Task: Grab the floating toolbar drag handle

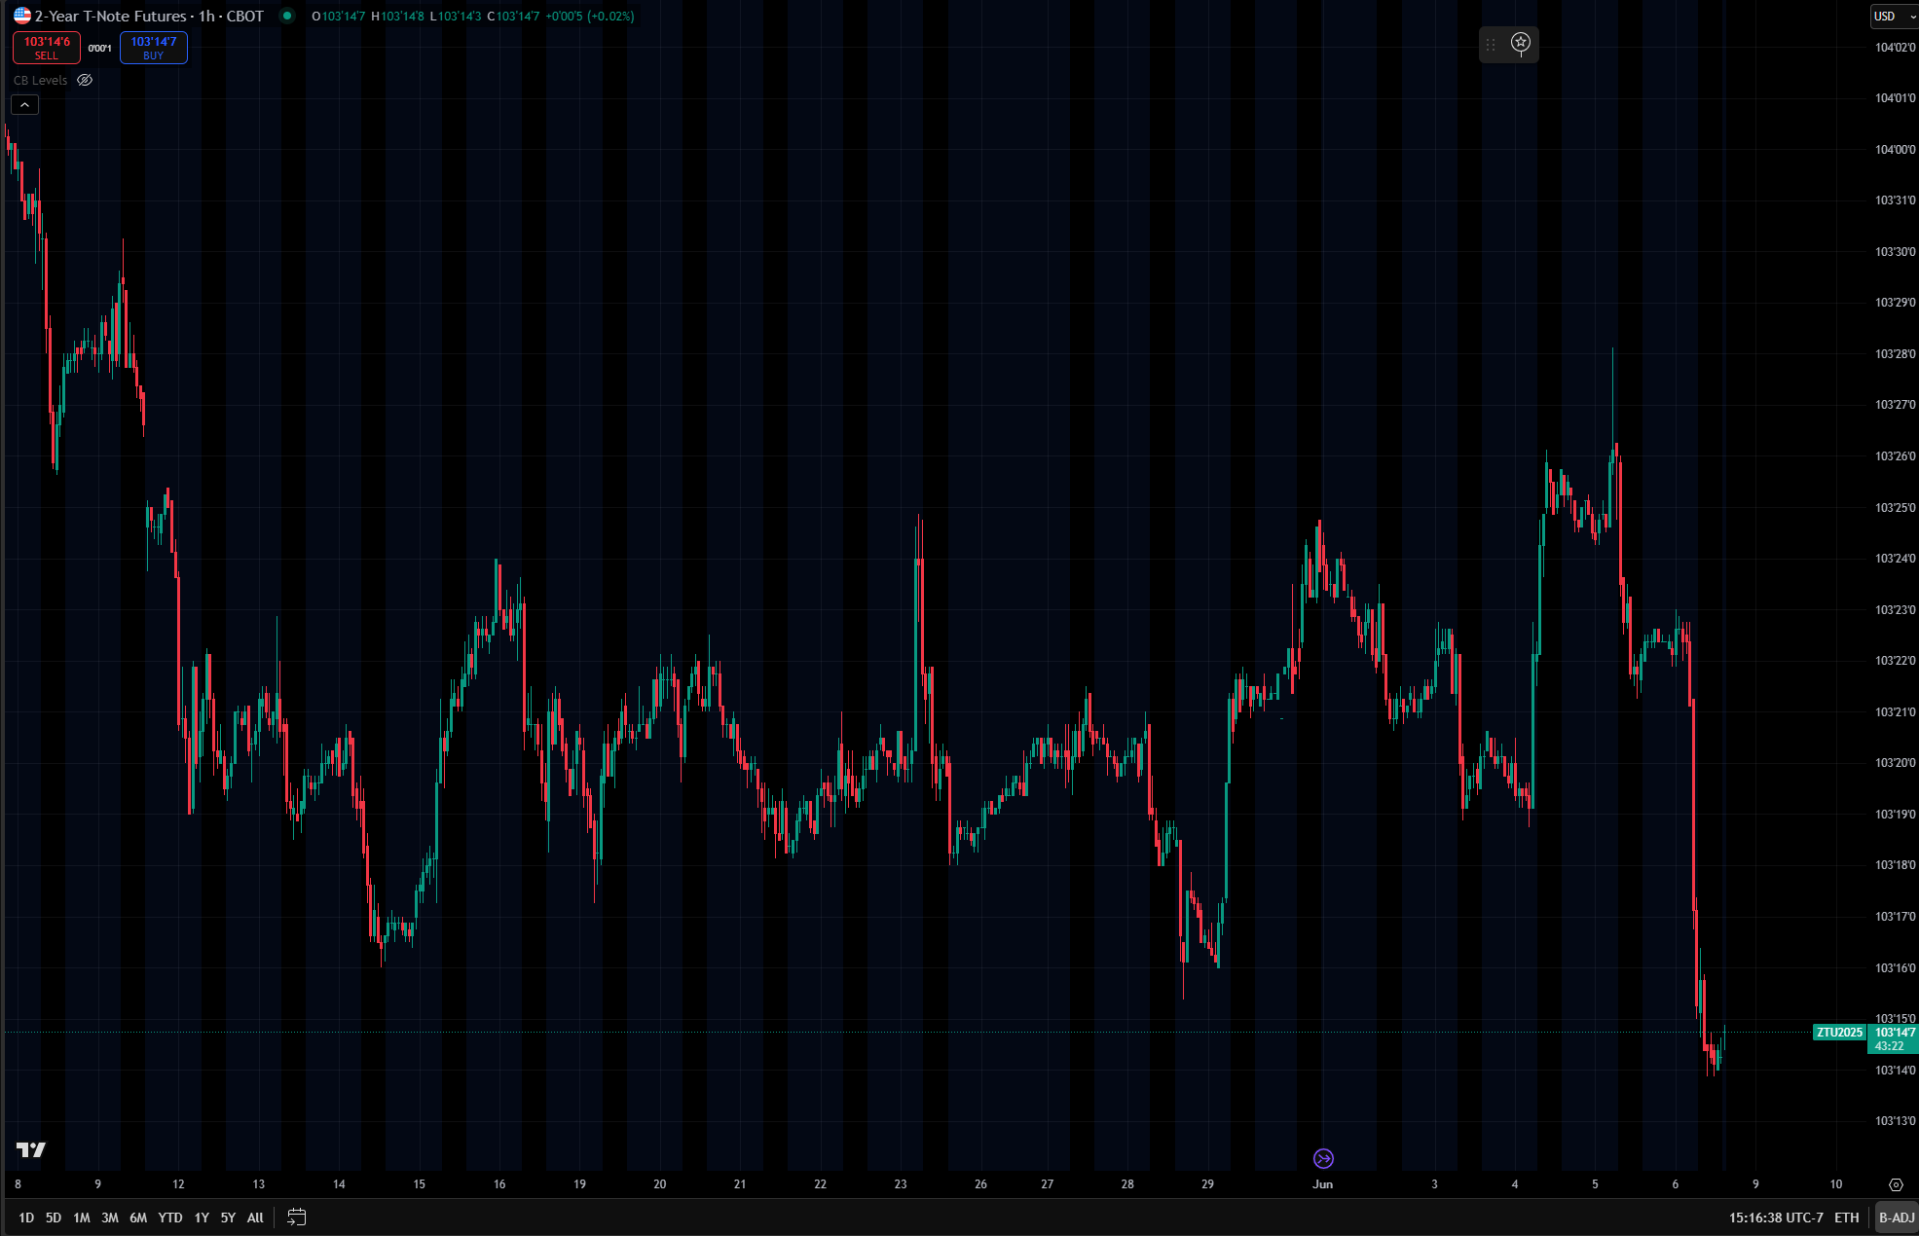Action: point(1491,45)
